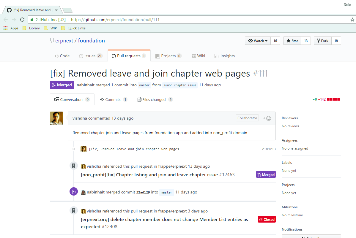The height and width of the screenshot is (238, 356).
Task: Click bookmark reference icon for the #12408 reference
Action: (x=74, y=211)
